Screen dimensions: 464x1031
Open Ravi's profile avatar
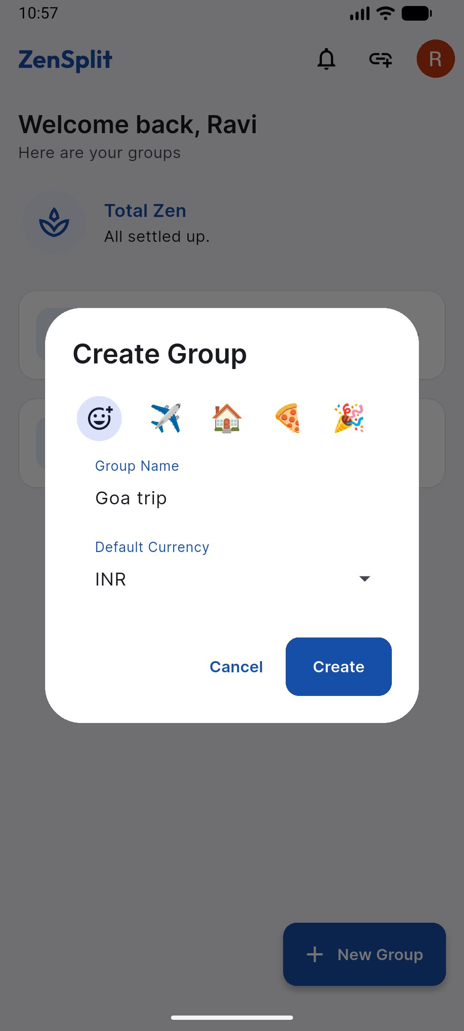point(435,59)
